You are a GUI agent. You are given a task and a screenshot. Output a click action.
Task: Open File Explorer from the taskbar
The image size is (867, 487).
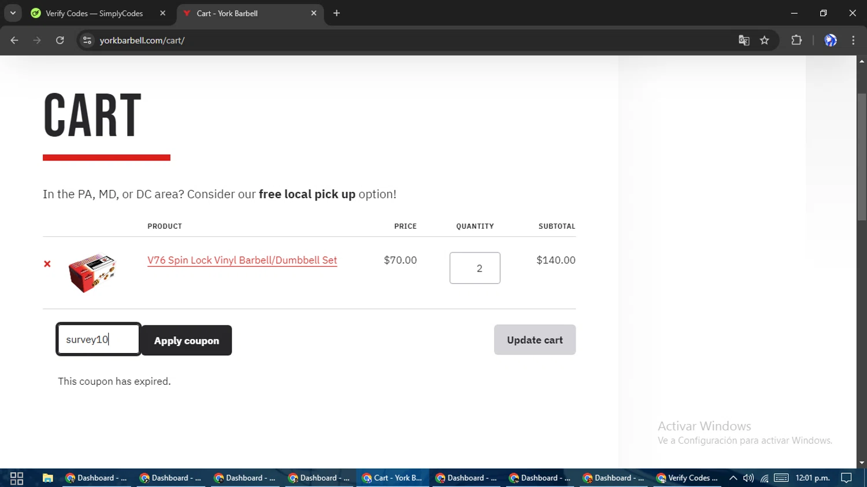48,478
